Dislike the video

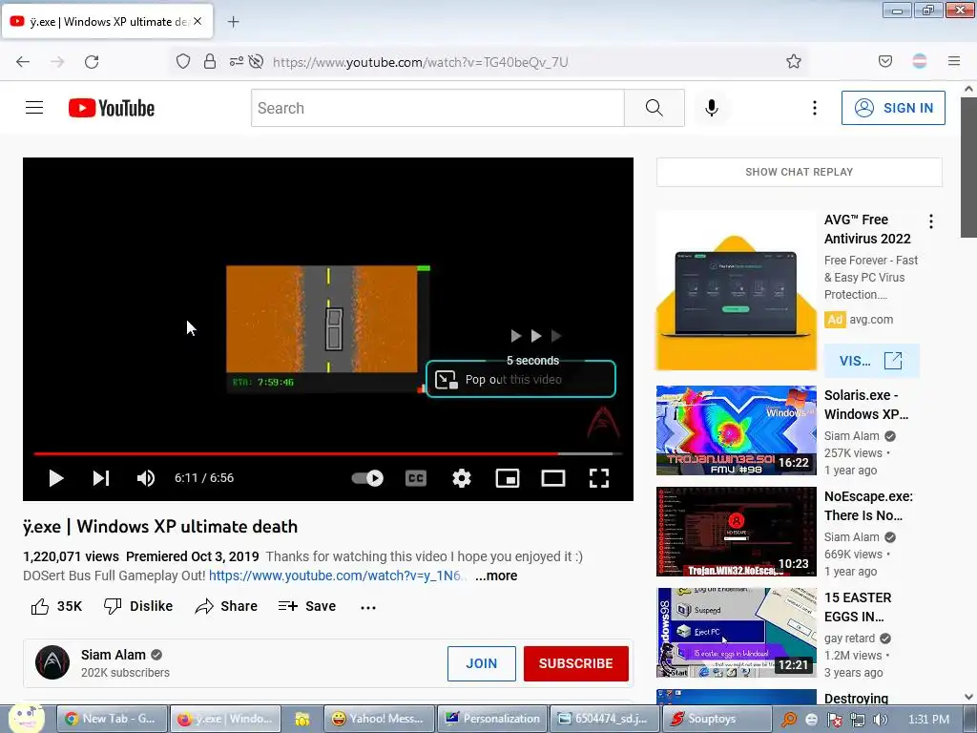[138, 606]
